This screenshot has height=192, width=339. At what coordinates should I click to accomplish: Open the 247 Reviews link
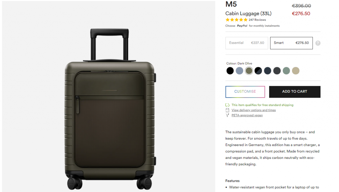[x=257, y=20]
